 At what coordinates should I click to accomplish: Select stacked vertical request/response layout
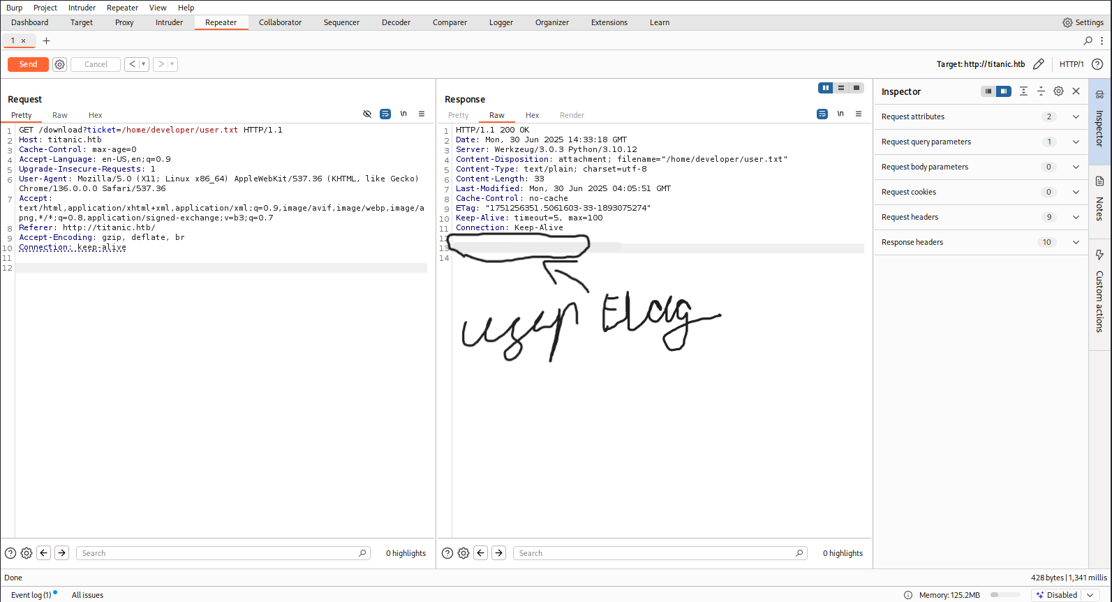[x=841, y=88]
